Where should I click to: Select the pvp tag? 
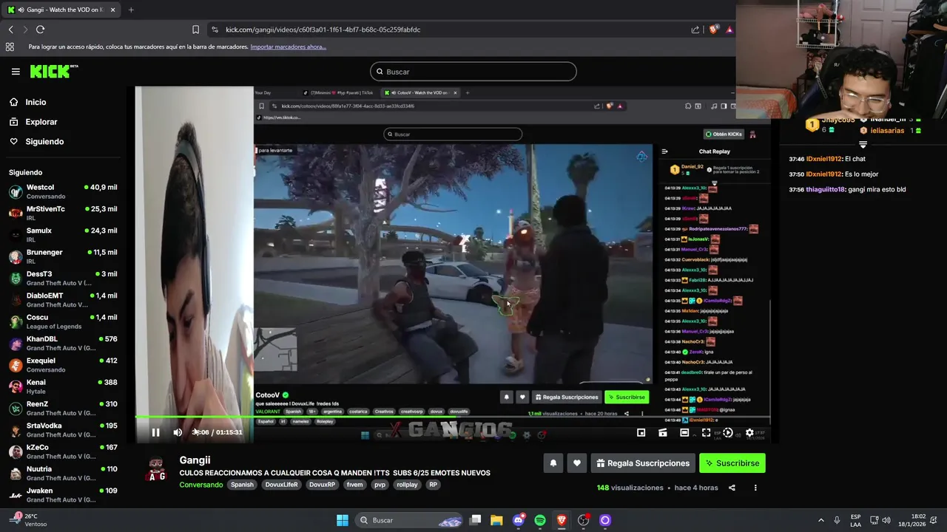[x=380, y=485]
